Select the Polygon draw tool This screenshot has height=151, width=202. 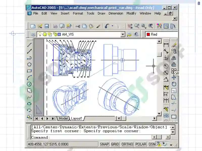click(x=29, y=64)
